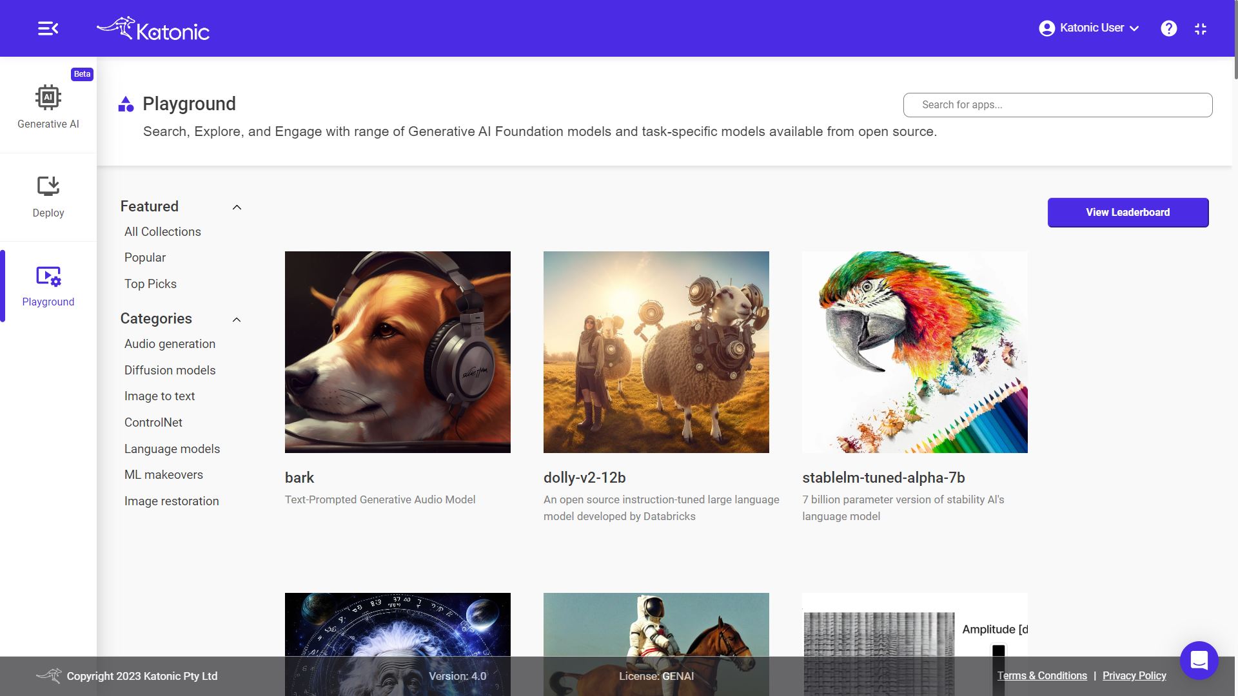The image size is (1238, 696).
Task: Collapse the Featured section chevron
Action: click(237, 208)
